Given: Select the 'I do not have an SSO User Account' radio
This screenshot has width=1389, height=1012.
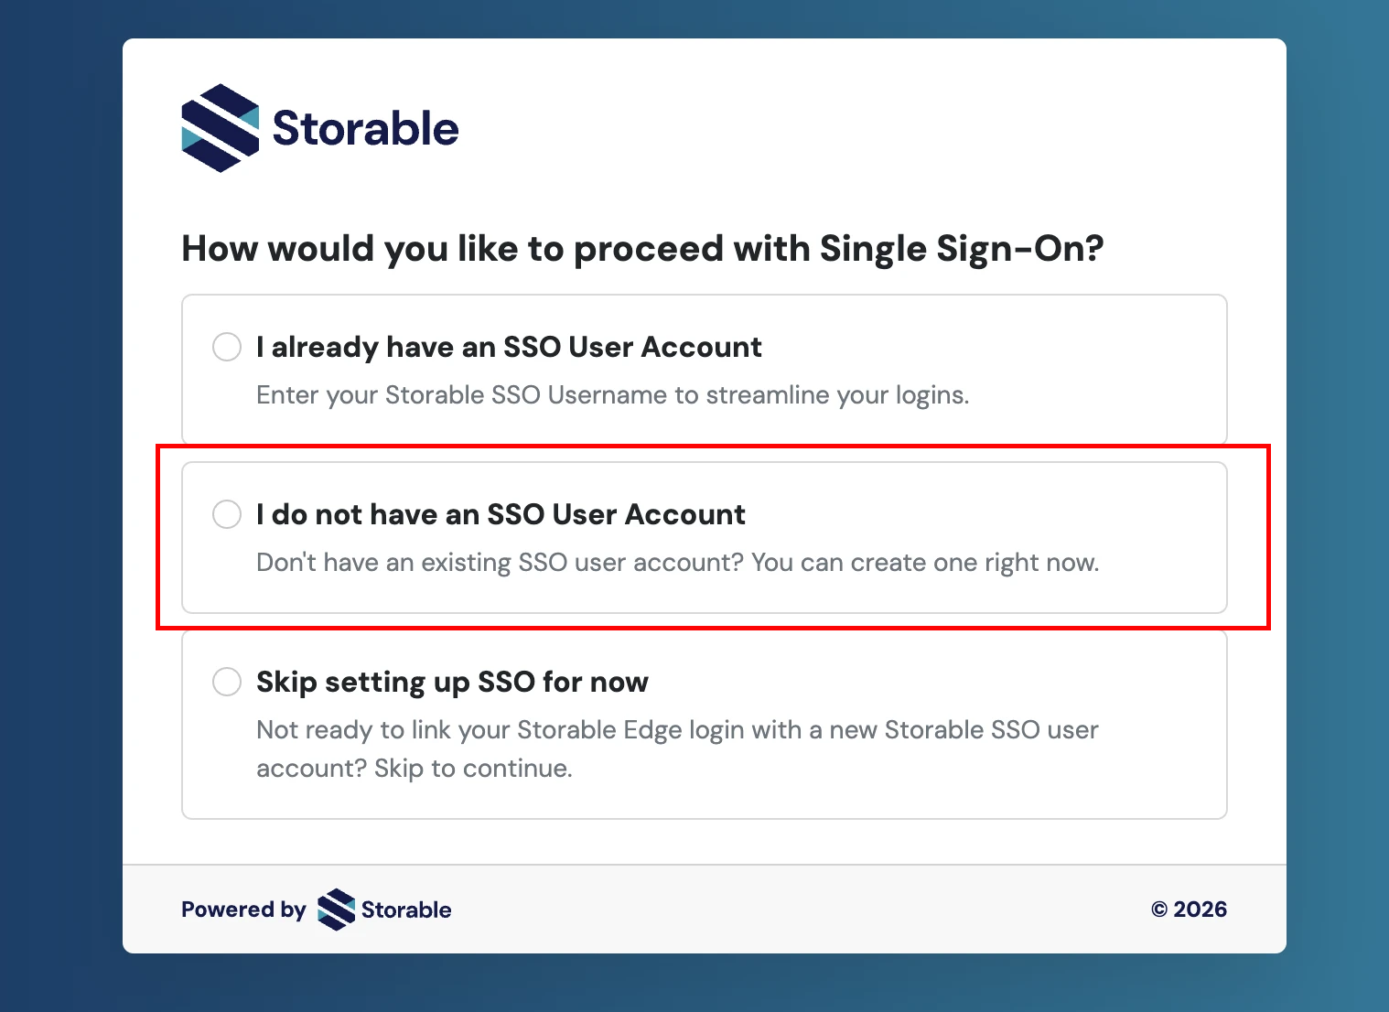Looking at the screenshot, I should (x=226, y=514).
